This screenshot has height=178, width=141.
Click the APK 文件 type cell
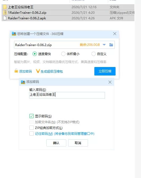pos(116,18)
